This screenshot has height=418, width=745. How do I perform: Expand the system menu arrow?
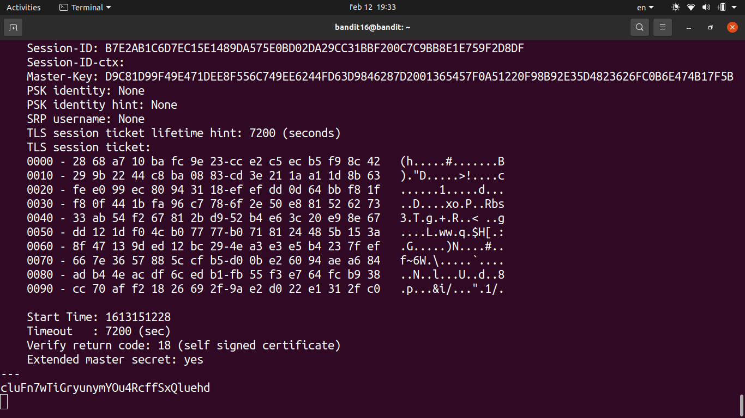(735, 8)
